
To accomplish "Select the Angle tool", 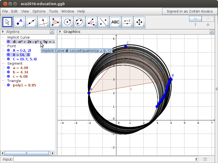I will point(91,22).
